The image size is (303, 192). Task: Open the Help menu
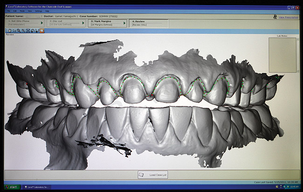point(47,11)
